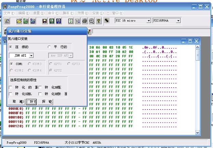
Task: Save program file green floppy P icon
Action: coord(52,21)
